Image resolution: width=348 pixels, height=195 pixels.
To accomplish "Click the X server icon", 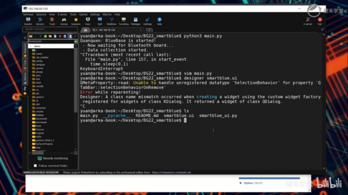I will tap(308, 21).
